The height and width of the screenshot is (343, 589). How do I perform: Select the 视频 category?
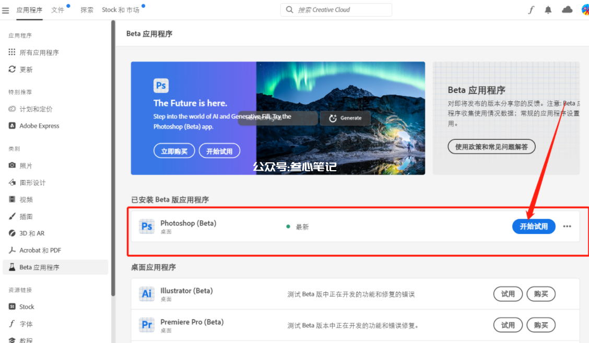(x=26, y=199)
